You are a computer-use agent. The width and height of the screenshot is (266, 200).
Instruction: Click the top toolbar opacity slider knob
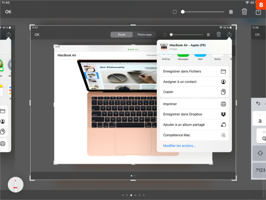(183, 12)
